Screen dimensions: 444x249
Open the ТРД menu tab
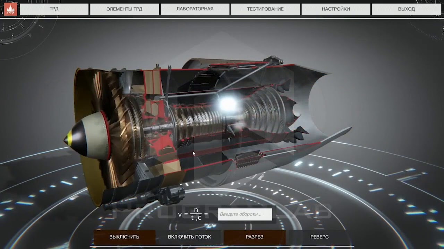[54, 9]
